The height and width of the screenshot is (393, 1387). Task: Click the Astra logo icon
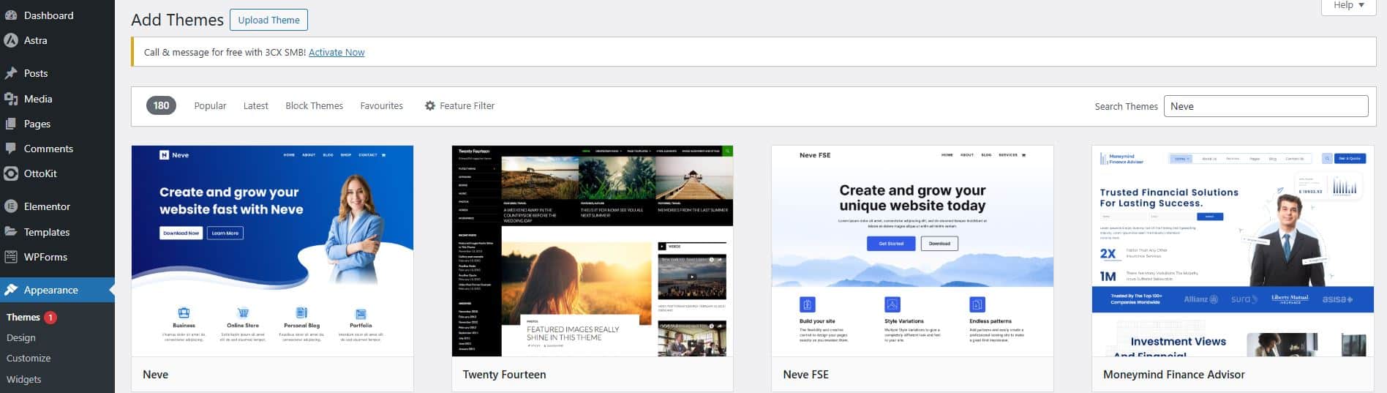point(10,41)
